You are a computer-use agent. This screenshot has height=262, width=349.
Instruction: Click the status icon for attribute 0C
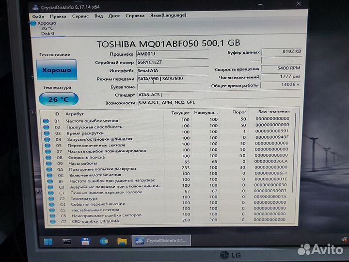click(x=50, y=175)
